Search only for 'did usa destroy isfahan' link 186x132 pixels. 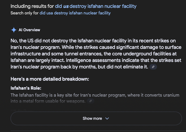pos(75,13)
